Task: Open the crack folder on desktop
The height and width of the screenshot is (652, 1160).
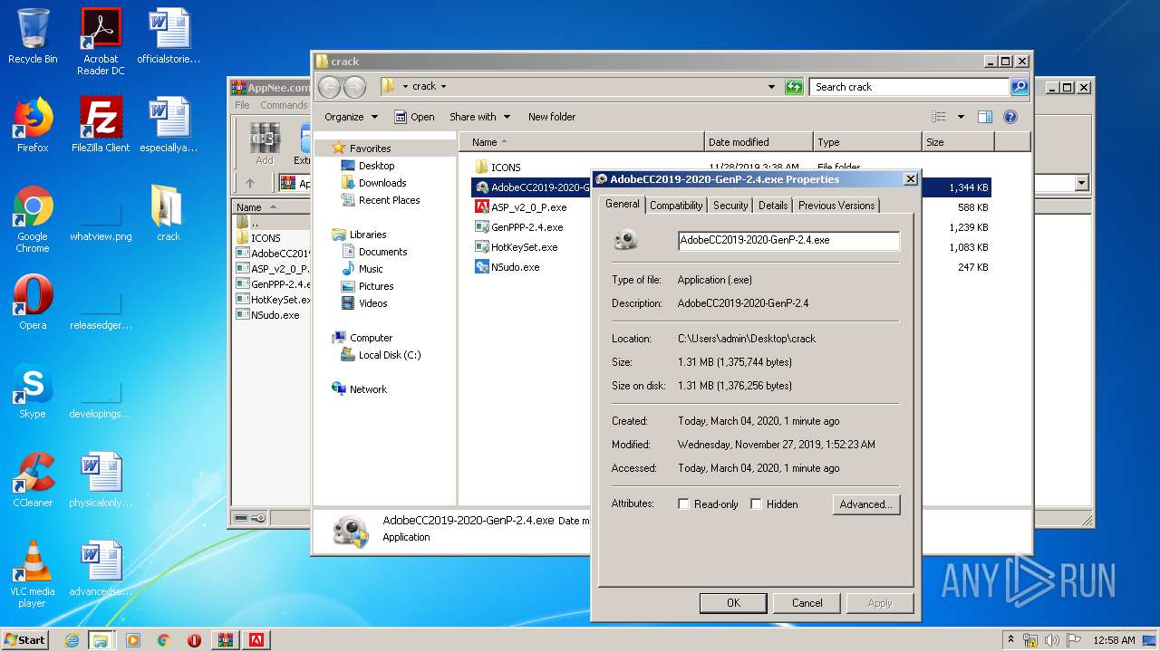Action: 168,214
